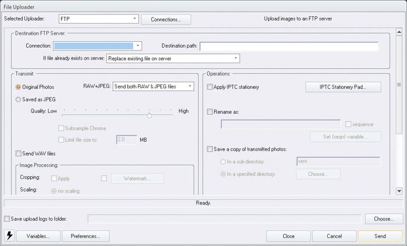Open the Selected Uploader FTP dropdown
The image size is (407, 246).
(x=99, y=19)
